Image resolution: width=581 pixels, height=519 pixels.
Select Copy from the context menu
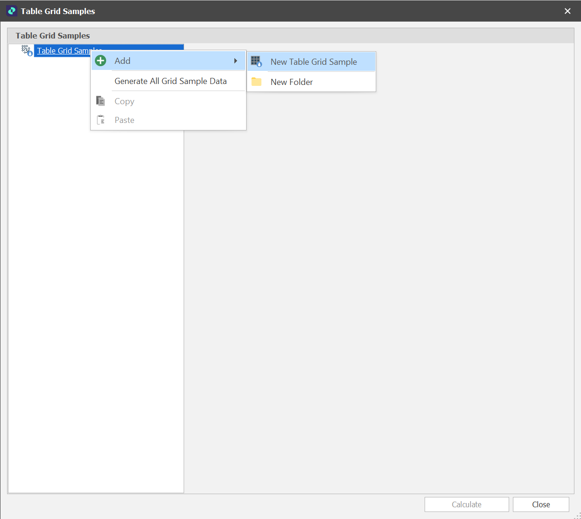tap(169, 101)
